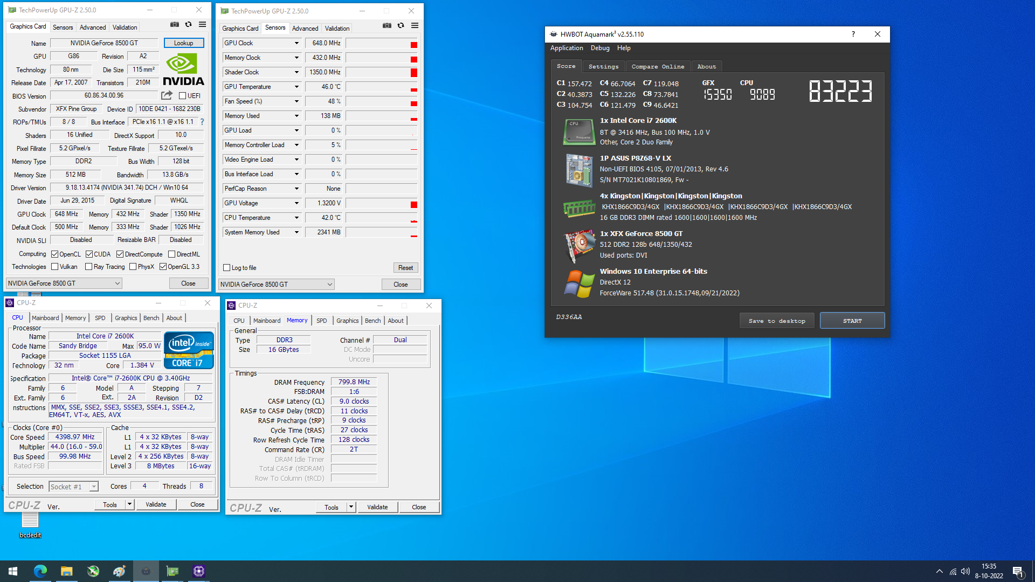The width and height of the screenshot is (1035, 582).
Task: Open Microsoft Edge from the taskbar
Action: [40, 571]
